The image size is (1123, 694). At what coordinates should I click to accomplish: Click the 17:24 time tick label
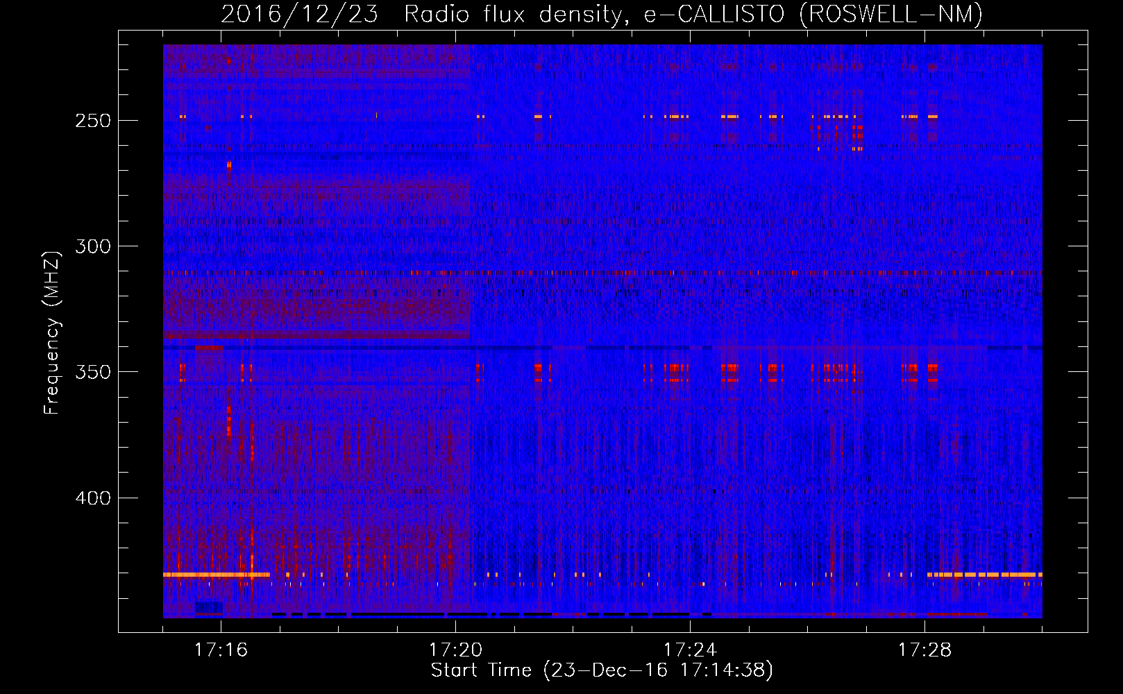pyautogui.click(x=690, y=650)
